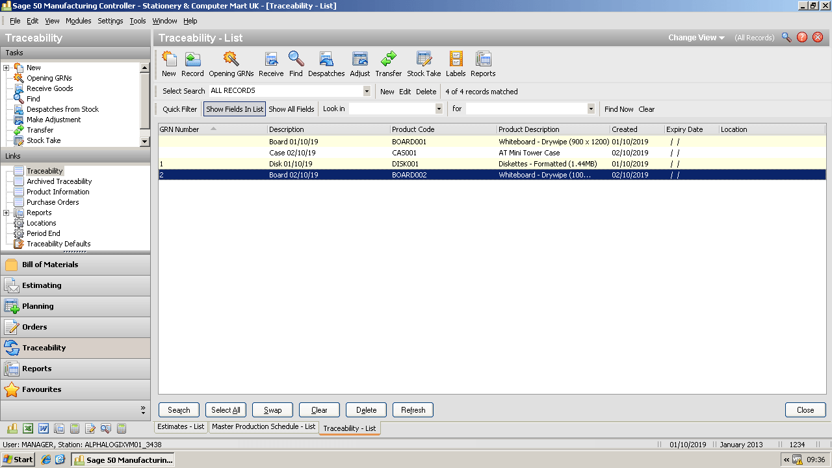Viewport: 832px width, 468px height.
Task: Open the Select Search dropdown showing ALL RECORDS
Action: tap(367, 92)
